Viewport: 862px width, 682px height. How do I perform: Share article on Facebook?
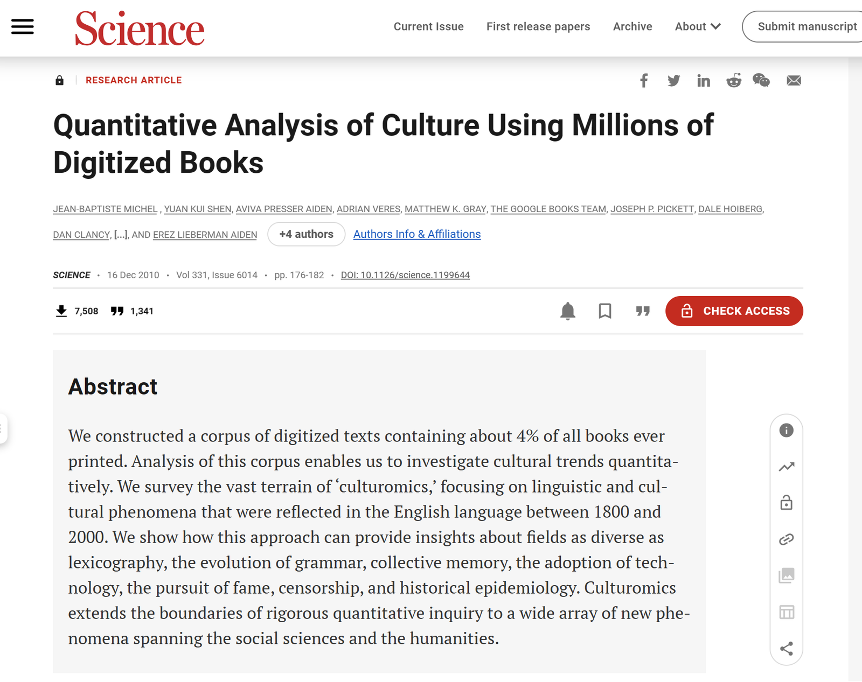point(644,81)
